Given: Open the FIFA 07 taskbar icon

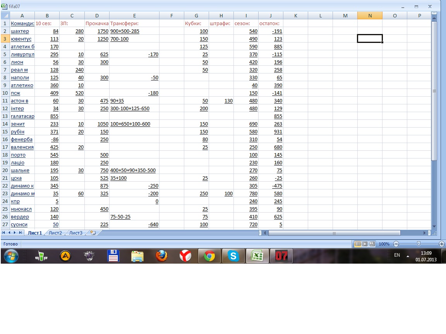Looking at the screenshot, I should [x=281, y=256].
